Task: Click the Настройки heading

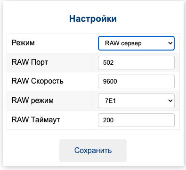Action: point(93,18)
